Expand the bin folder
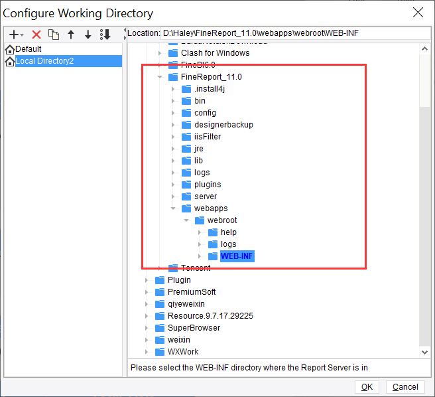 point(173,101)
